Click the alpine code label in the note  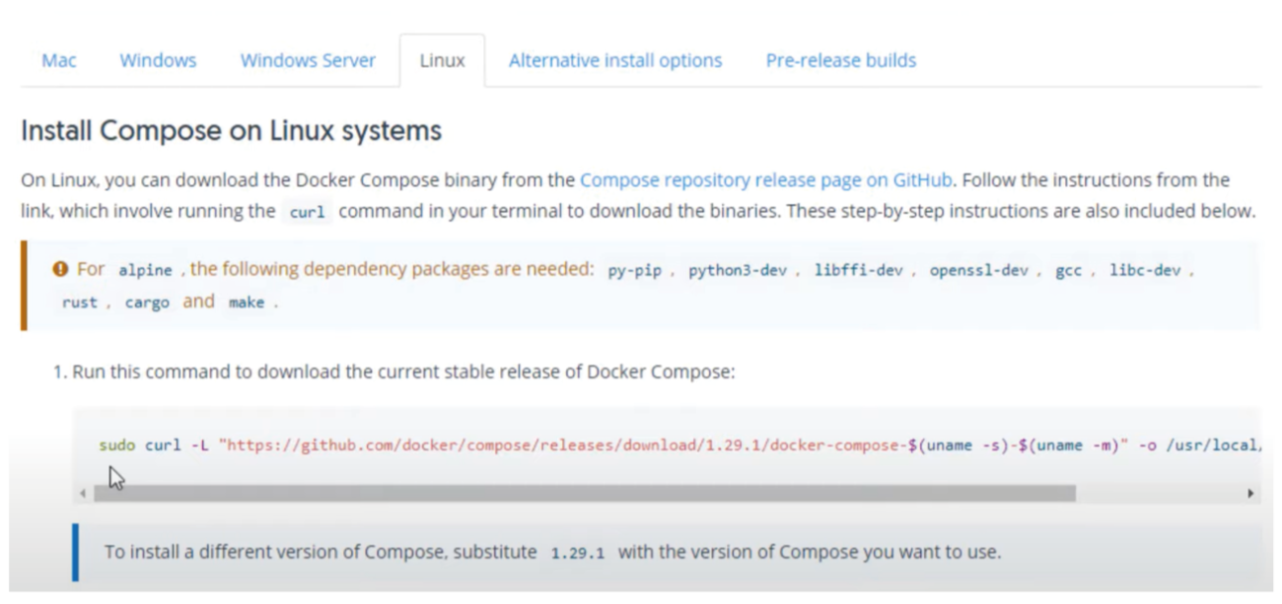pos(145,271)
